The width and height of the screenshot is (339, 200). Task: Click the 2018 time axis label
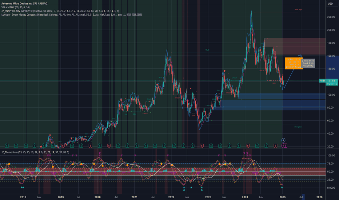23,197
